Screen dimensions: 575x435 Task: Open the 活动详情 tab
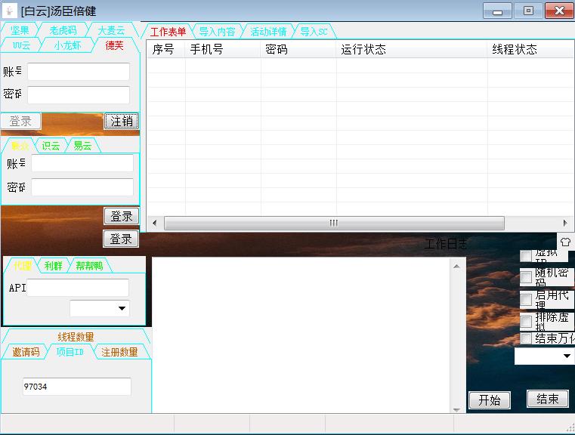(268, 32)
